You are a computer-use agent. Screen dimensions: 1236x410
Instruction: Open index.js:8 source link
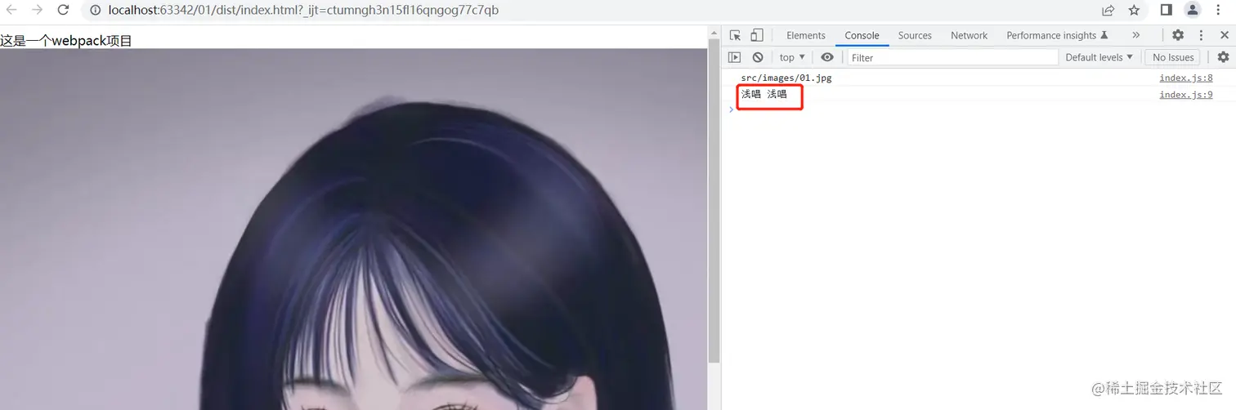point(1186,78)
